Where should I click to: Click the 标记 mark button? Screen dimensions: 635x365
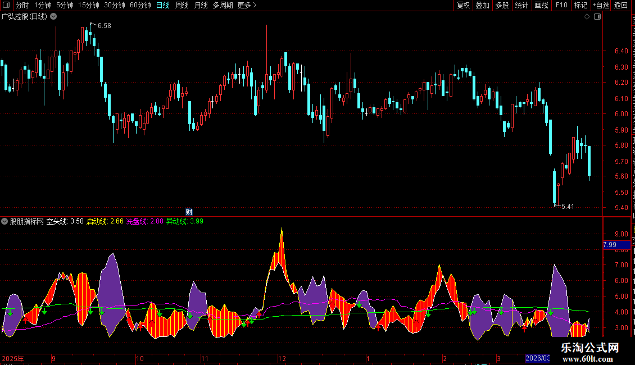click(x=580, y=5)
